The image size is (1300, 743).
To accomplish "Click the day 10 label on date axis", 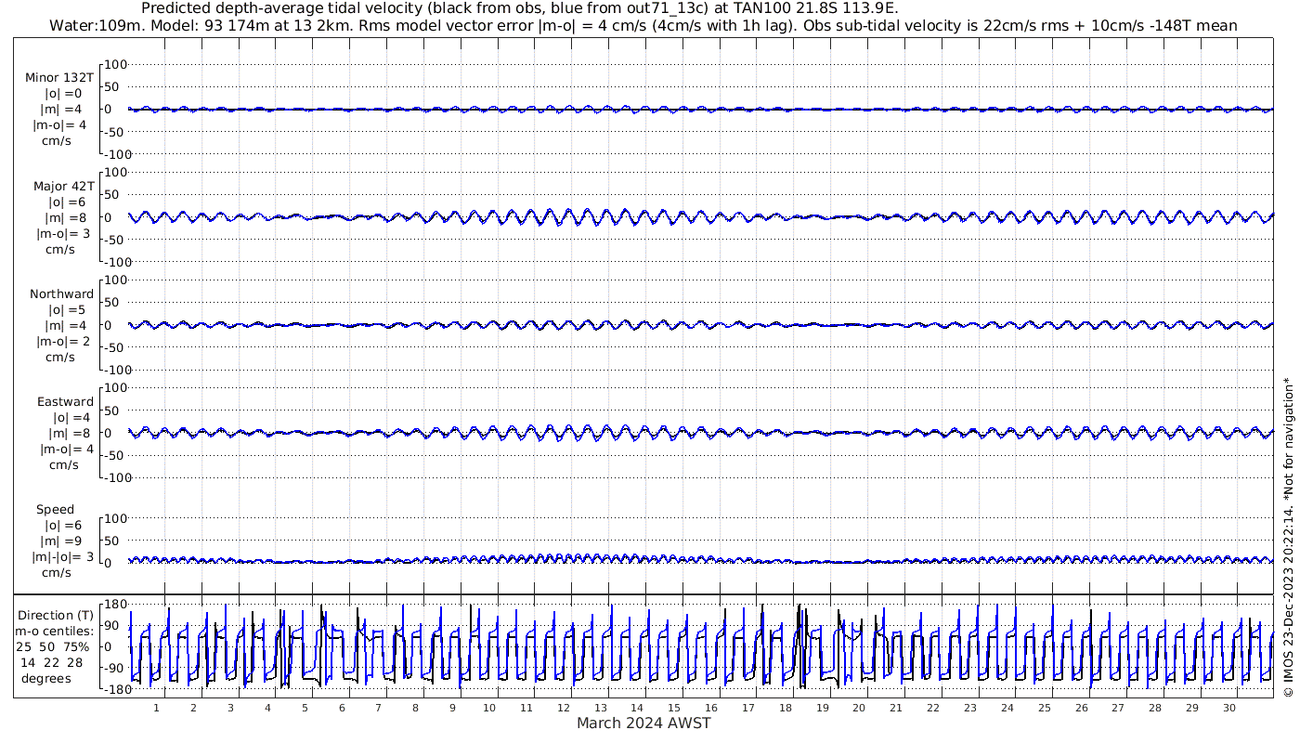I will [489, 708].
